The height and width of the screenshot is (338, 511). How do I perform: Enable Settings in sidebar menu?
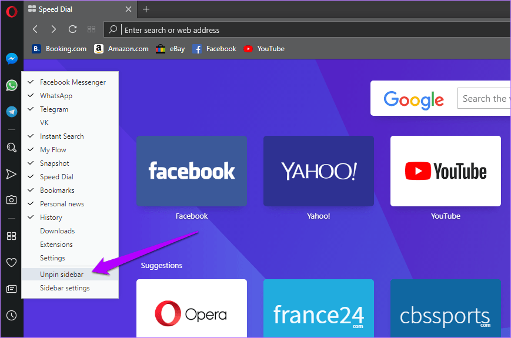70,258
